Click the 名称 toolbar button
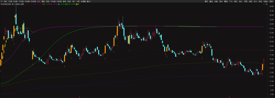Image resolution: width=275 pixels, height=98 pixels. (251, 2)
